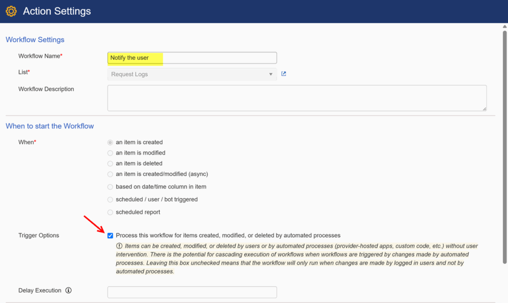
Task: Click the 'Workflow Settings' section heading
Action: point(35,40)
